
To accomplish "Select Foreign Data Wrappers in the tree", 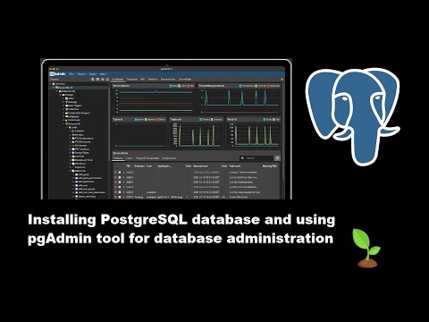I will click(78, 113).
